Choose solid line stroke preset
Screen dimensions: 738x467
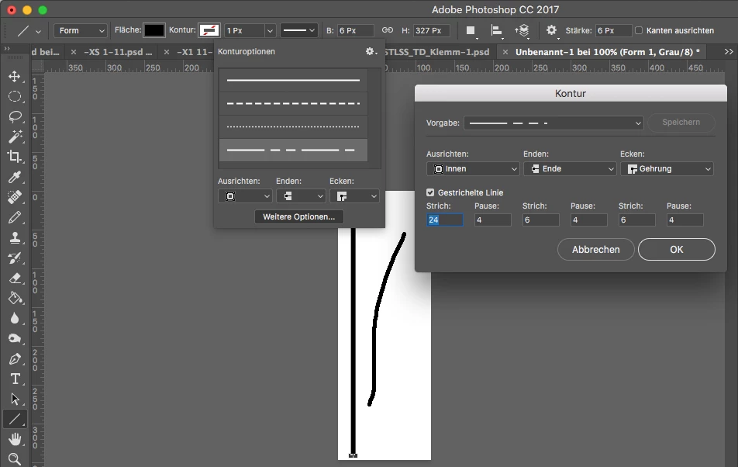[293, 80]
